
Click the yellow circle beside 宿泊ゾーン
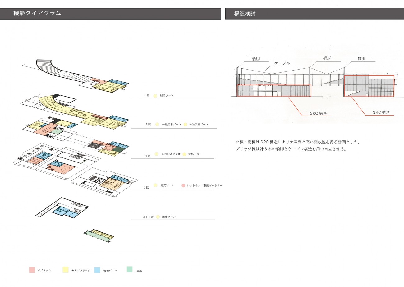coord(155,96)
